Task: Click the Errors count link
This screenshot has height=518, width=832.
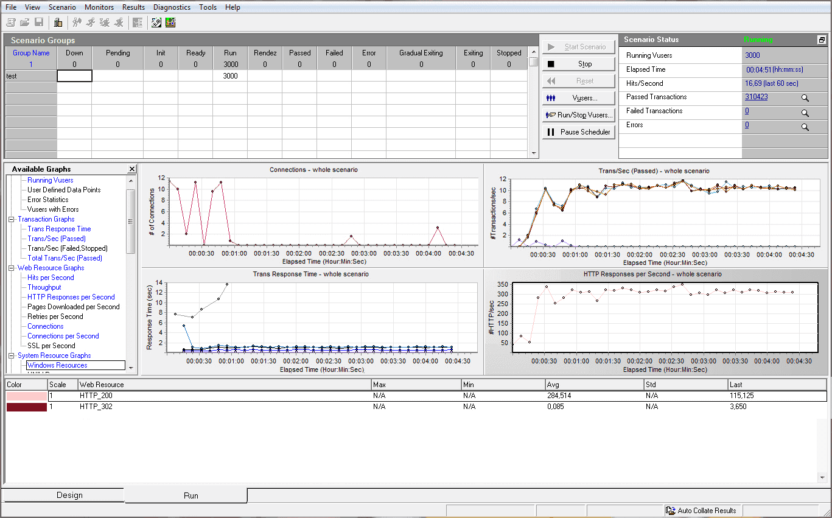Action: point(747,125)
